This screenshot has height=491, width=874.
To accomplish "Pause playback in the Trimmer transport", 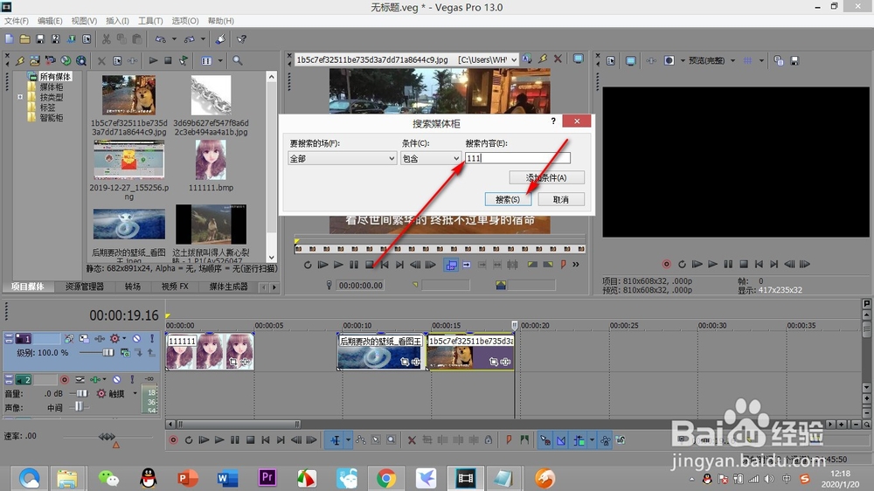I will click(x=354, y=265).
